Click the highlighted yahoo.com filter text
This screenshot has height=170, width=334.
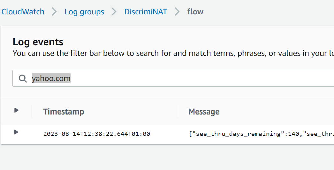coord(51,78)
